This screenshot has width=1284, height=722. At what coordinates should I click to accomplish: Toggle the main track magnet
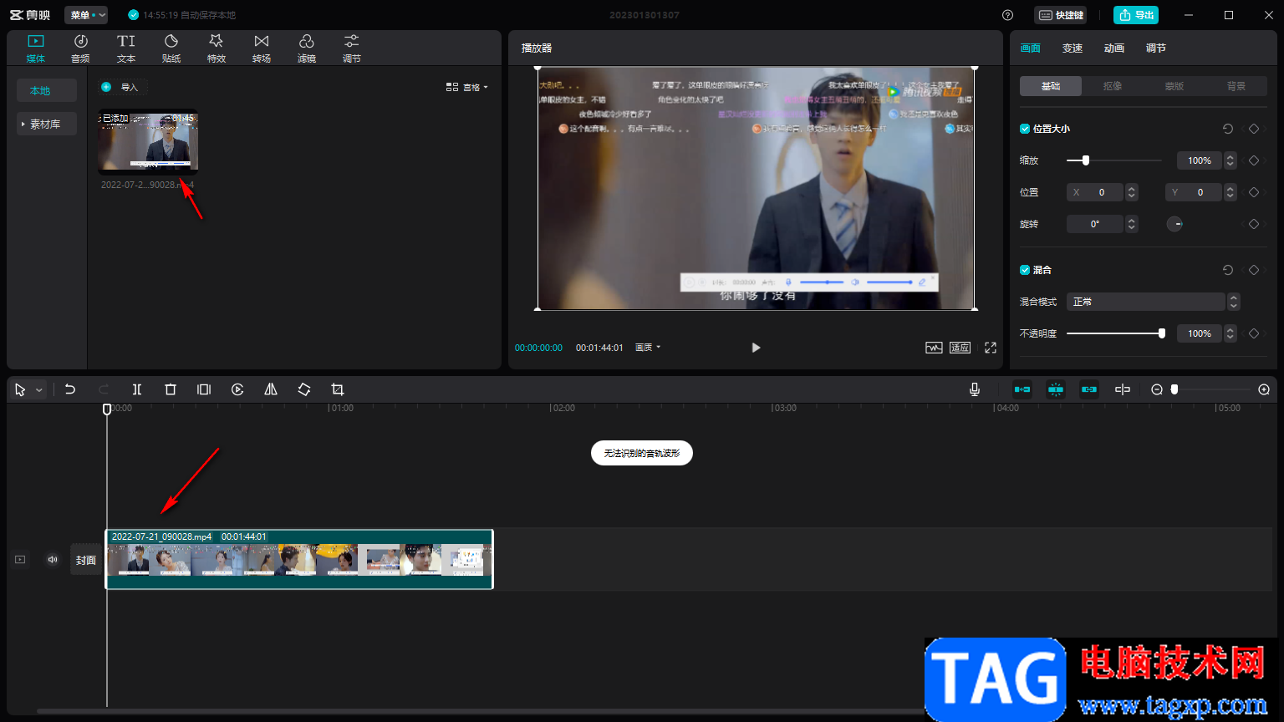1022,389
